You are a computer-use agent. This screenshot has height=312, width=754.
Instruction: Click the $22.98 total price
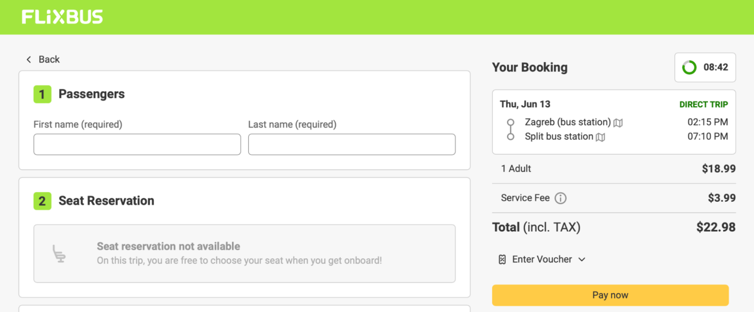716,227
